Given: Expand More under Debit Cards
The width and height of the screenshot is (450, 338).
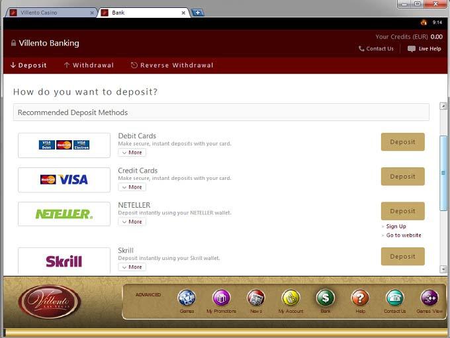Looking at the screenshot, I should [x=132, y=153].
